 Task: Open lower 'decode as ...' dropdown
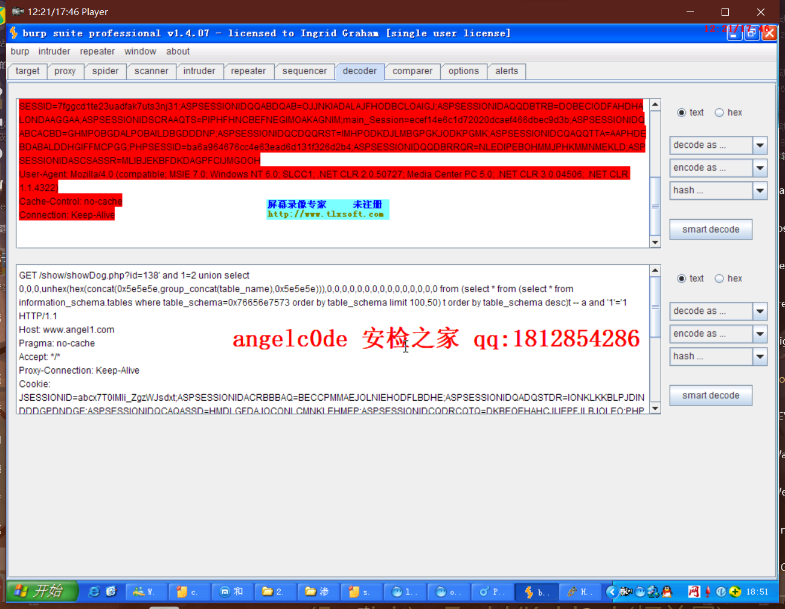tap(718, 311)
